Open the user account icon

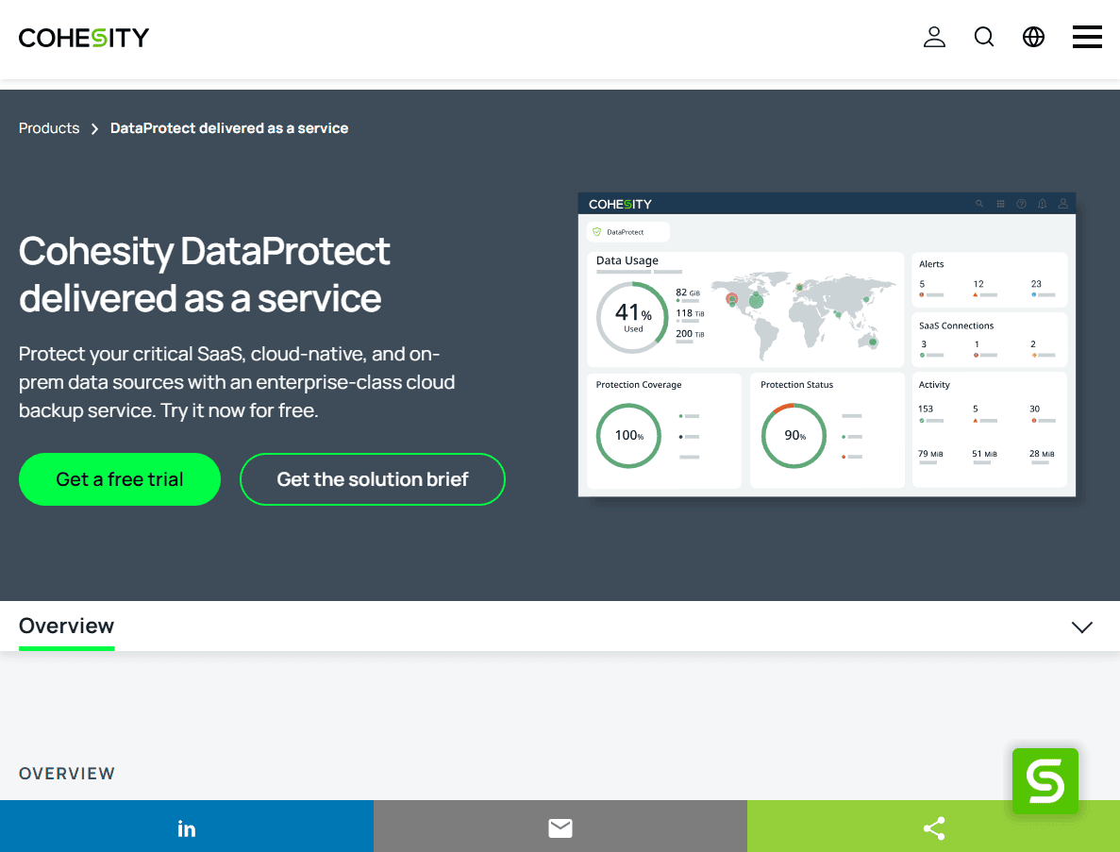934,37
